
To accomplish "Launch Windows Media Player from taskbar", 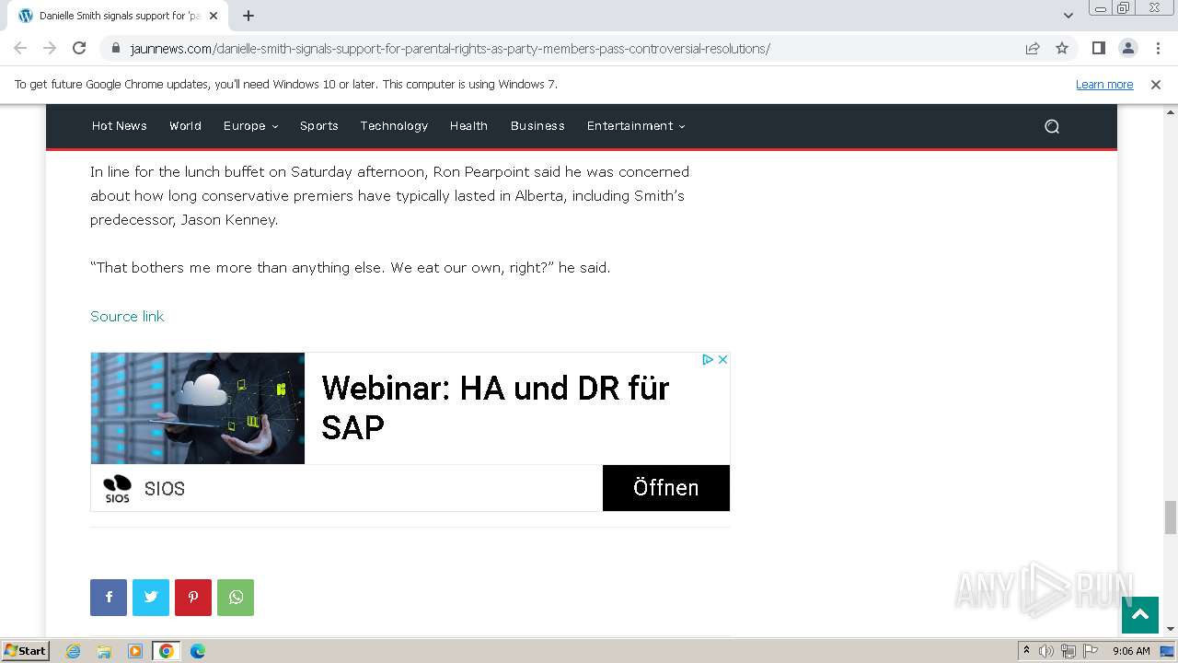I will pyautogui.click(x=135, y=651).
